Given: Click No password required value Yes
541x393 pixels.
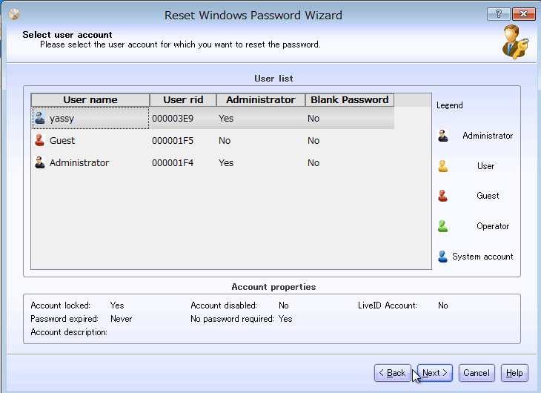Looking at the screenshot, I should pyautogui.click(x=285, y=319).
